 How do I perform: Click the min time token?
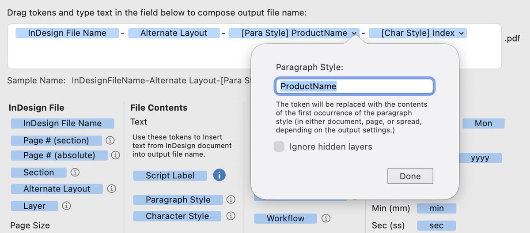(436, 208)
